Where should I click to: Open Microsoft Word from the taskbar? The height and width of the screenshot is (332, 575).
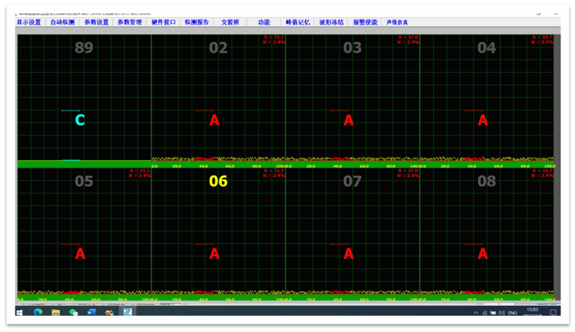91,312
